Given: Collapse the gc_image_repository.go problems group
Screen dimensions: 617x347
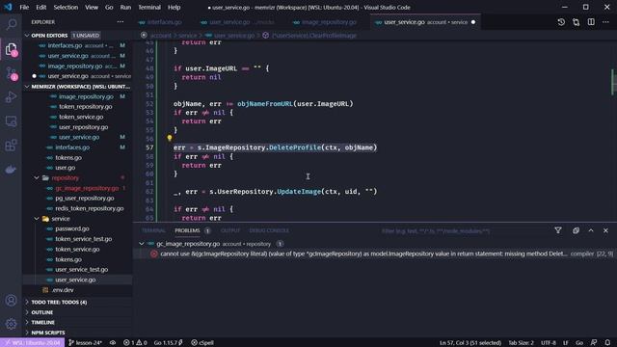Looking at the screenshot, I should point(142,244).
